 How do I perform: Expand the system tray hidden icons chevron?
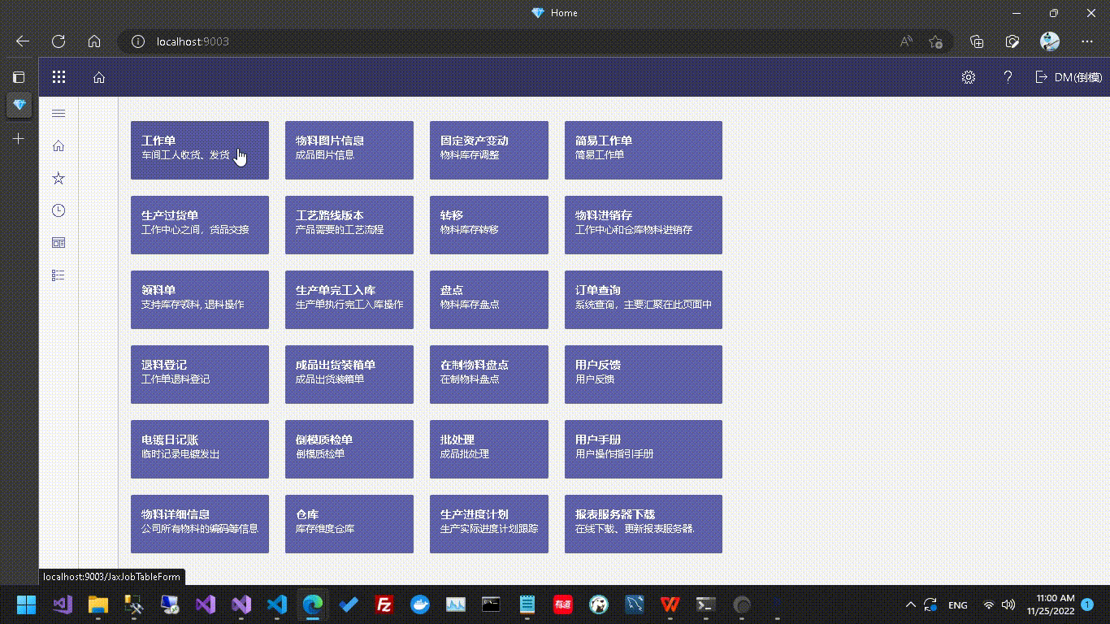pos(911,604)
